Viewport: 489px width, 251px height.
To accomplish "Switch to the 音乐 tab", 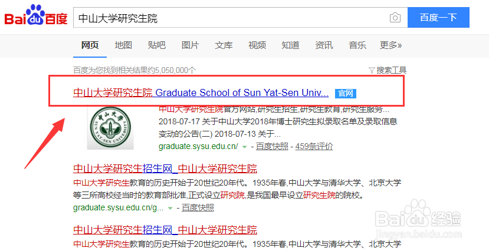I will (357, 45).
